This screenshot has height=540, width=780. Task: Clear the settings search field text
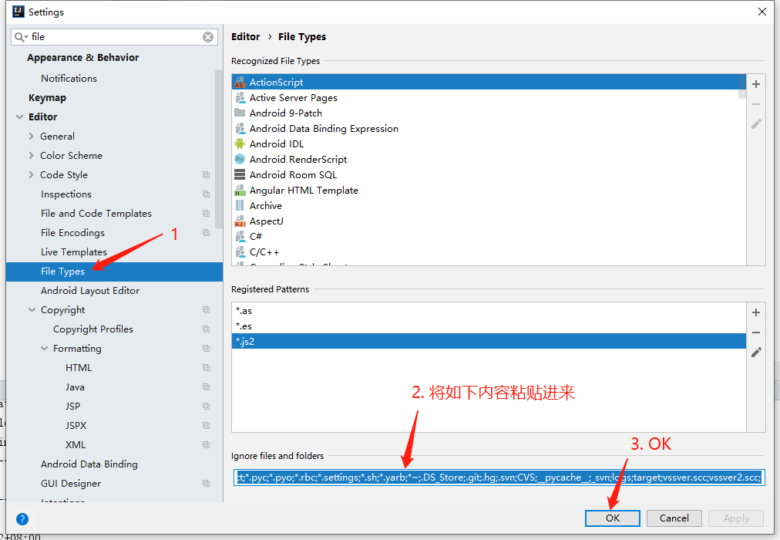coord(208,37)
